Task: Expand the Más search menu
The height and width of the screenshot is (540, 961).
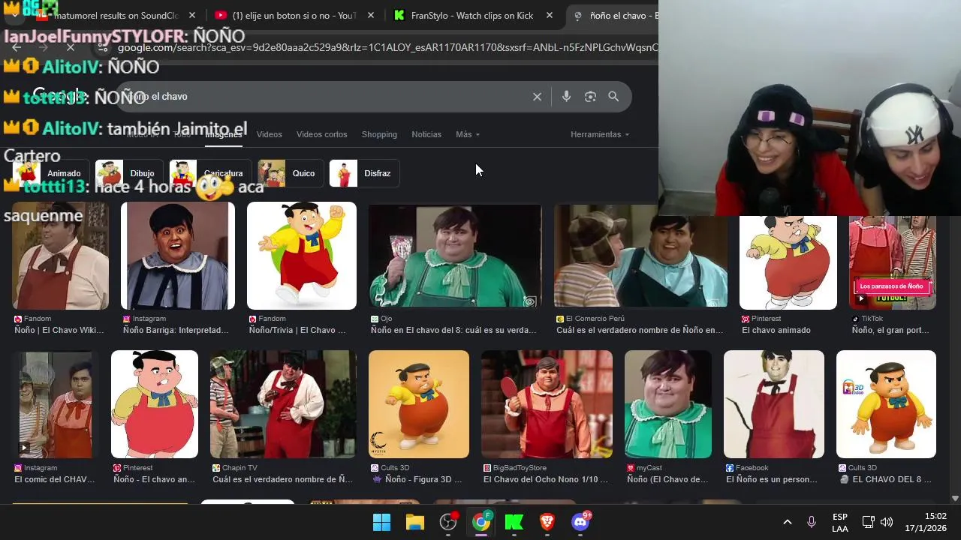Action: 467,134
